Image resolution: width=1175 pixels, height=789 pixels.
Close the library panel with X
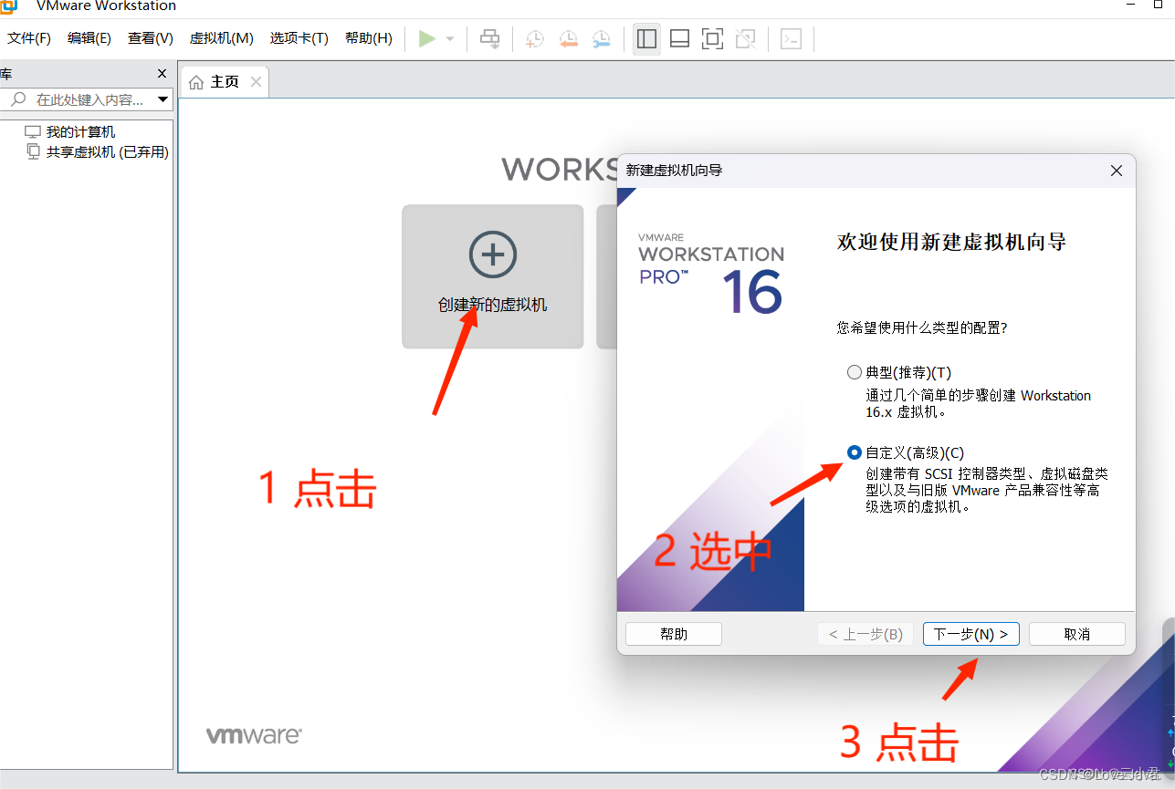click(163, 74)
